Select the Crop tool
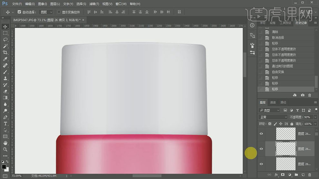 (x=5, y=52)
